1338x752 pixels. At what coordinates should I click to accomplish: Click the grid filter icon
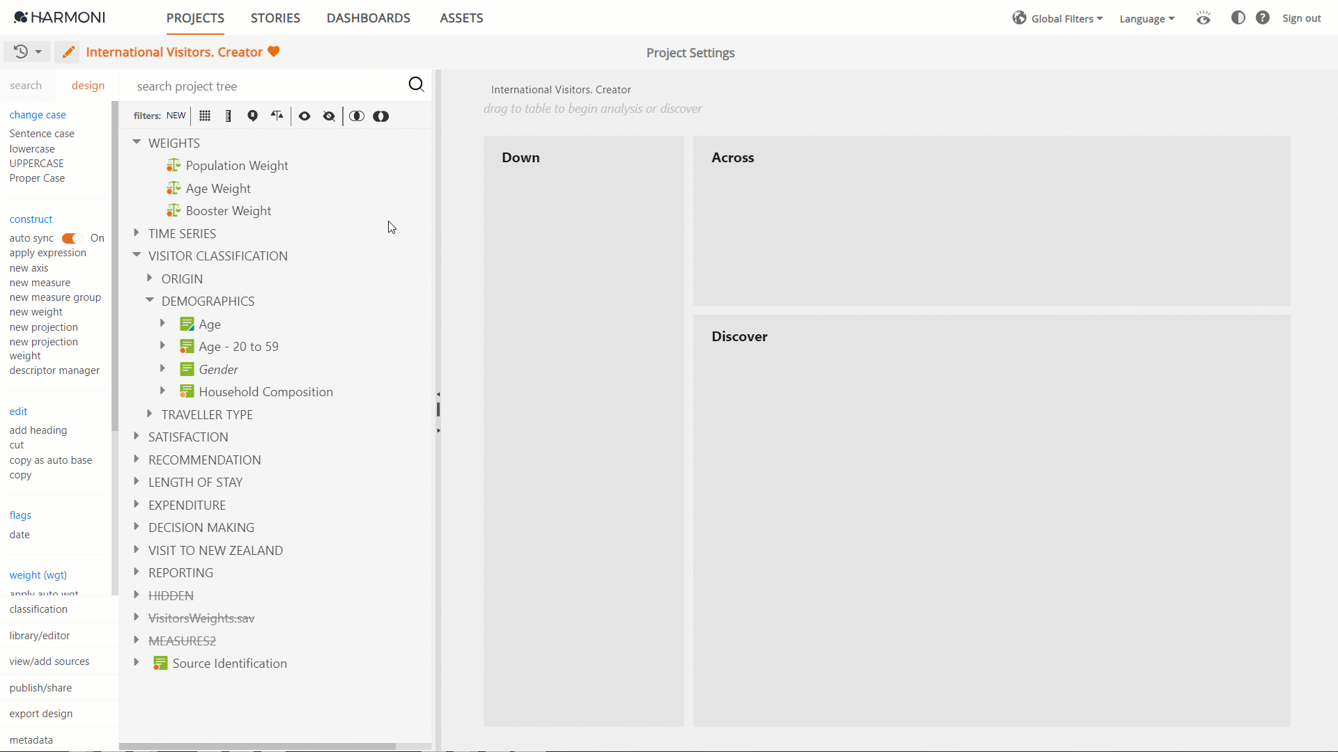tap(205, 116)
